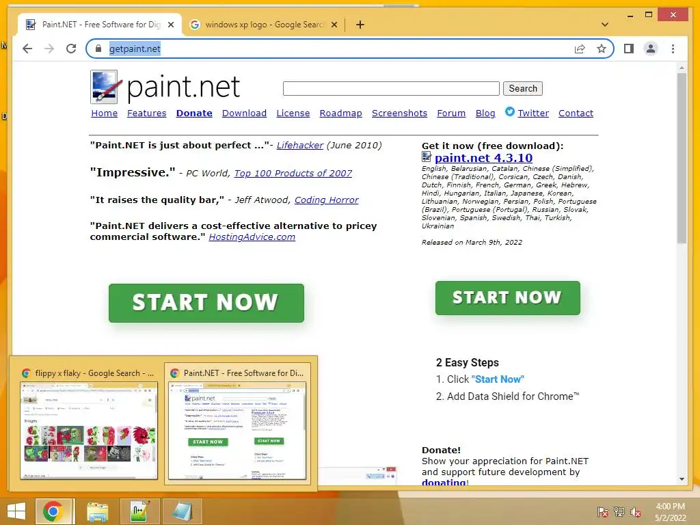Open the License link
This screenshot has height=525, width=700.
(293, 113)
